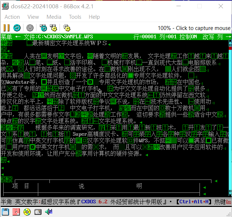Viewport: 232px width, 217px height.
Task: Click the Ctrl+Alt+H hotkey hint
Action: point(194,202)
